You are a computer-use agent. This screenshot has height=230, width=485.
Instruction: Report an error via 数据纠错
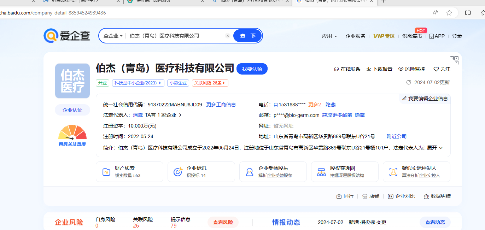(437, 196)
